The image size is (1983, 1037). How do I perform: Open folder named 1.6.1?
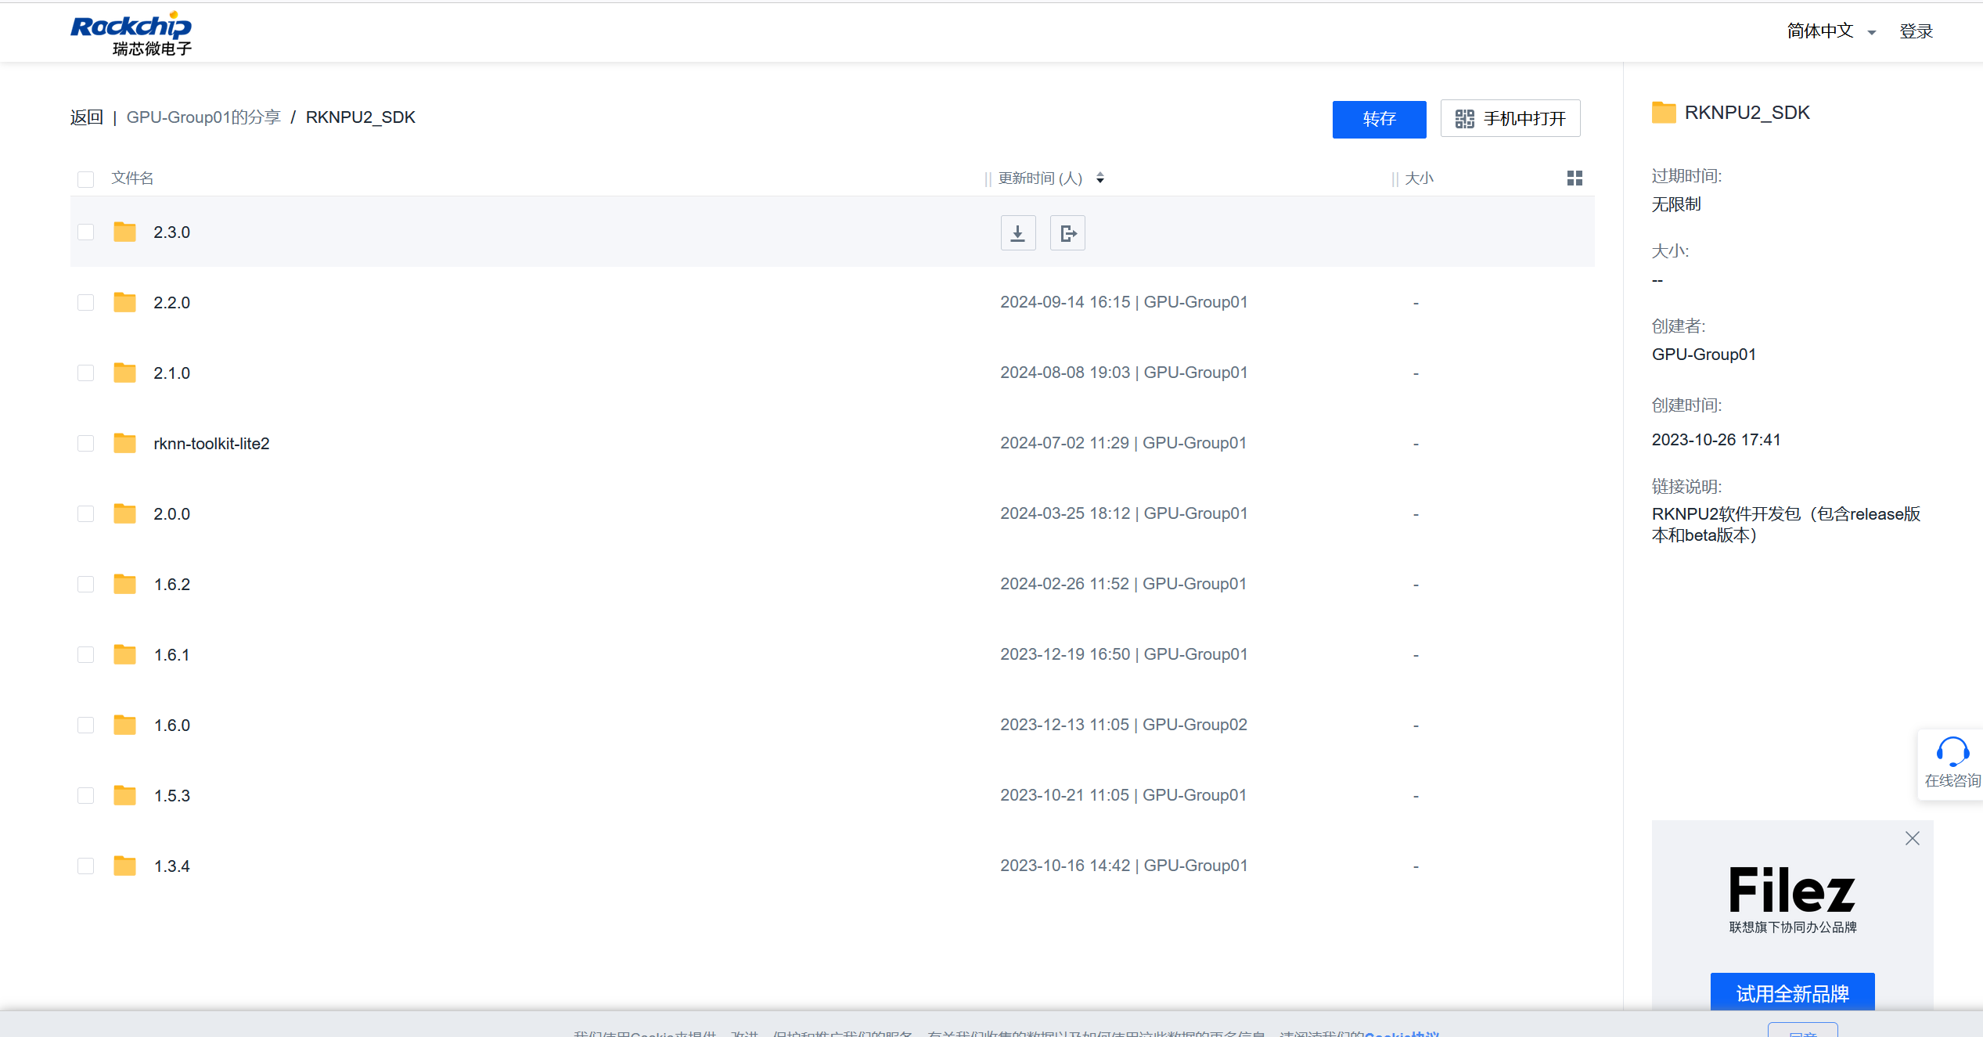coord(172,655)
